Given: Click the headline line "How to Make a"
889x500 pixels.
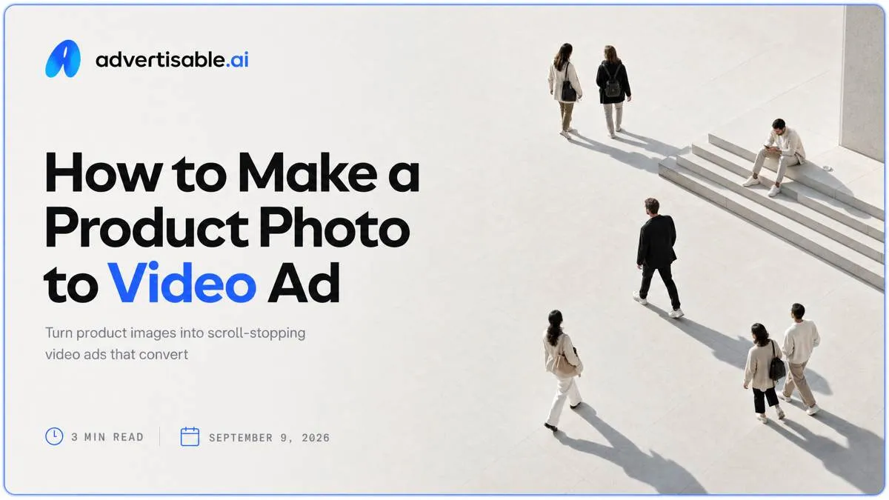Looking at the screenshot, I should (x=232, y=173).
